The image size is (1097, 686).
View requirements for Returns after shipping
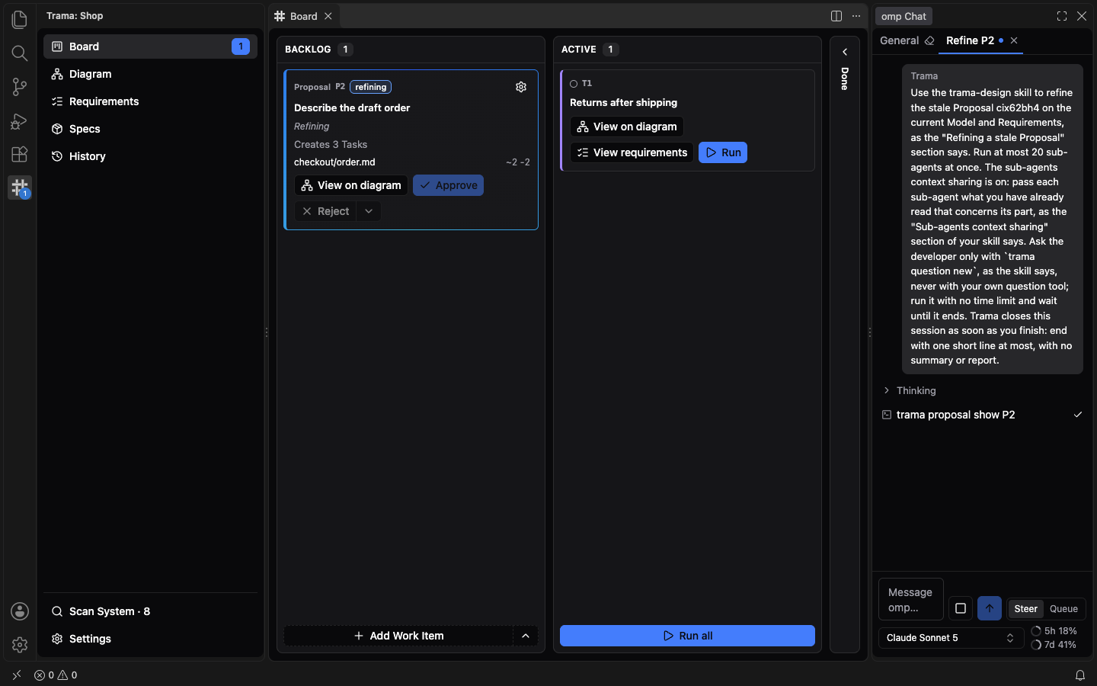[x=632, y=152]
